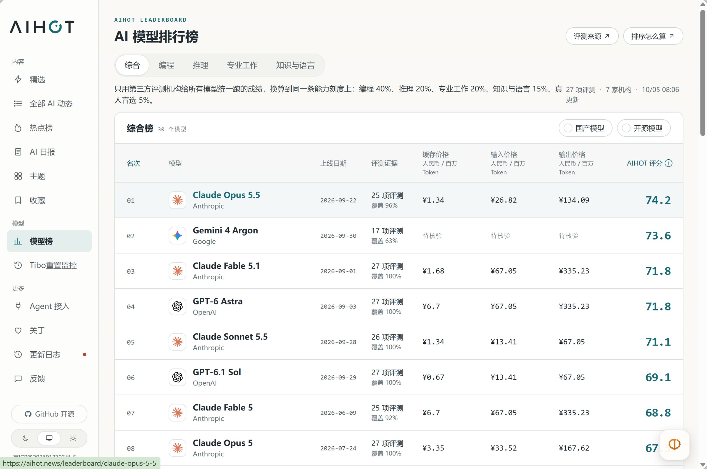Open Tibo重置监控 history icon
The image size is (707, 469).
(x=18, y=265)
